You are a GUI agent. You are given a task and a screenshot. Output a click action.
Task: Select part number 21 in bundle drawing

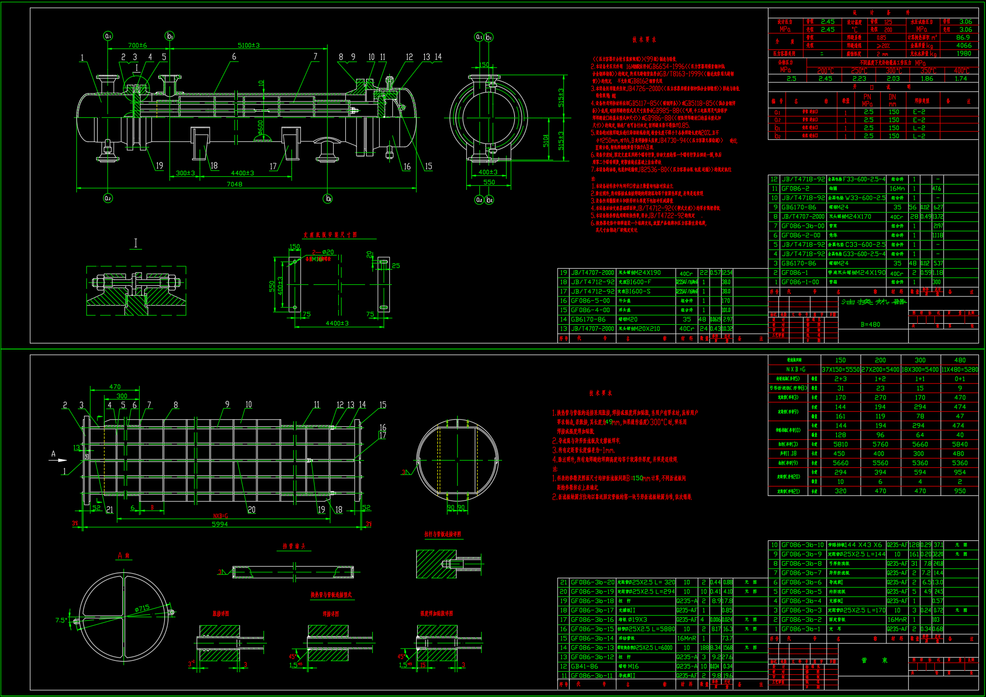pyautogui.click(x=110, y=510)
